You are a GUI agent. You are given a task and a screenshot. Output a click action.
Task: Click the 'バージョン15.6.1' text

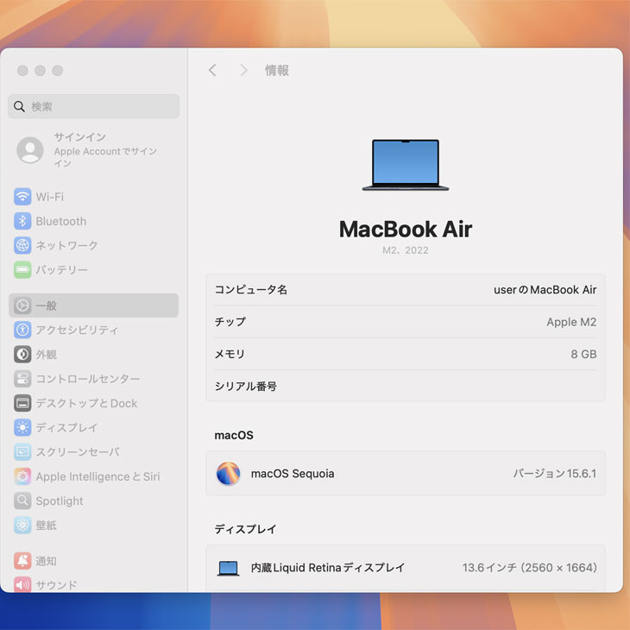tap(554, 473)
